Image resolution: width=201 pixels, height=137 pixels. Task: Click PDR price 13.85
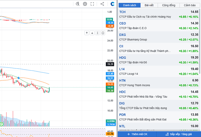pos(194,115)
